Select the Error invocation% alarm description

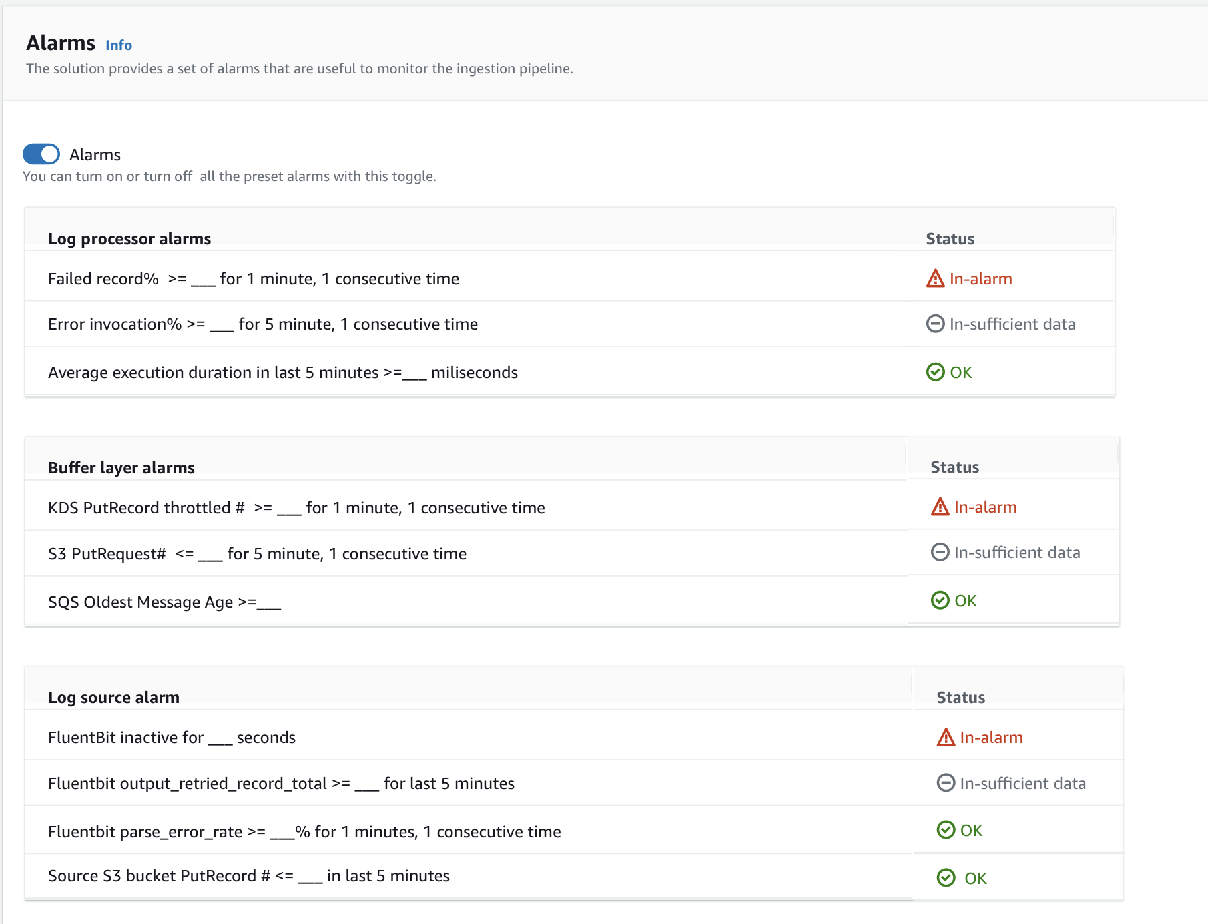point(263,324)
